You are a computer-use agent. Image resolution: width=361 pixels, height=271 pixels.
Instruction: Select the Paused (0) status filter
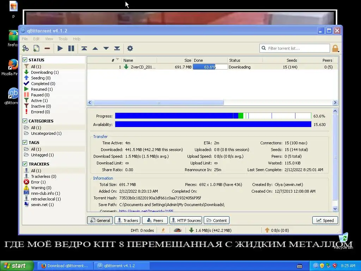coord(40,95)
